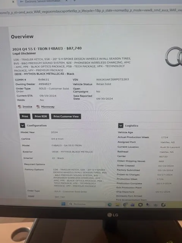Click the SOLD - Customer Sold order type

(54, 88)
